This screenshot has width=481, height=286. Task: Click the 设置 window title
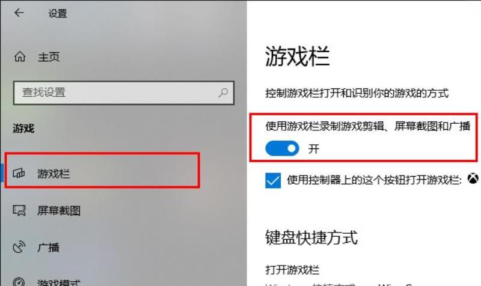click(x=57, y=13)
